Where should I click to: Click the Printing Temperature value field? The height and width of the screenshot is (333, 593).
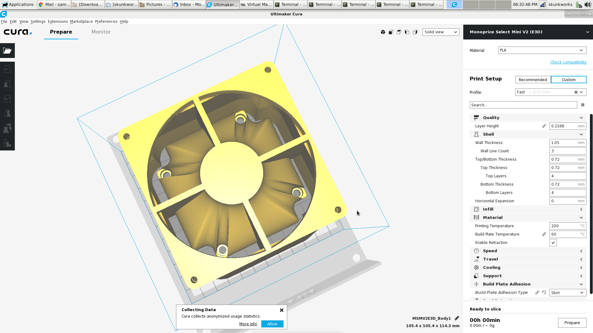point(568,226)
